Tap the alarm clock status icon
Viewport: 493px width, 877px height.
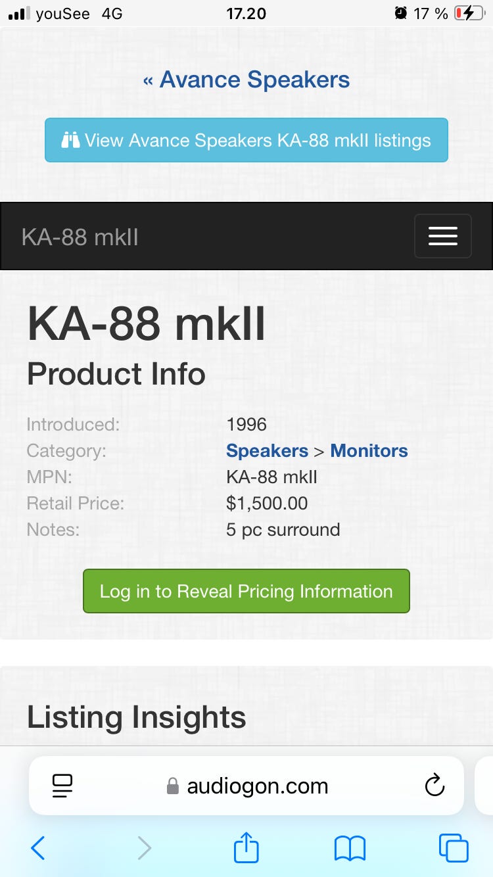400,13
